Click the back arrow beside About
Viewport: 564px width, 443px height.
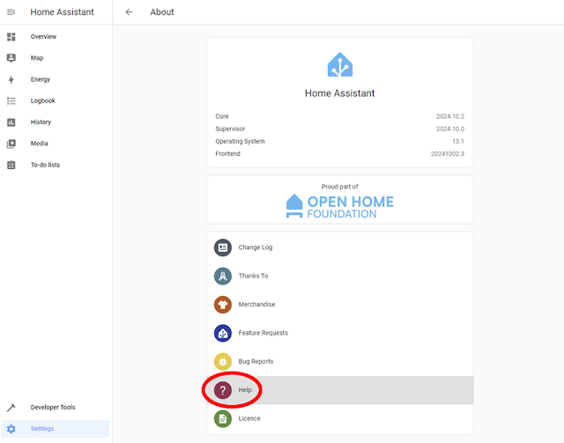pyautogui.click(x=129, y=11)
